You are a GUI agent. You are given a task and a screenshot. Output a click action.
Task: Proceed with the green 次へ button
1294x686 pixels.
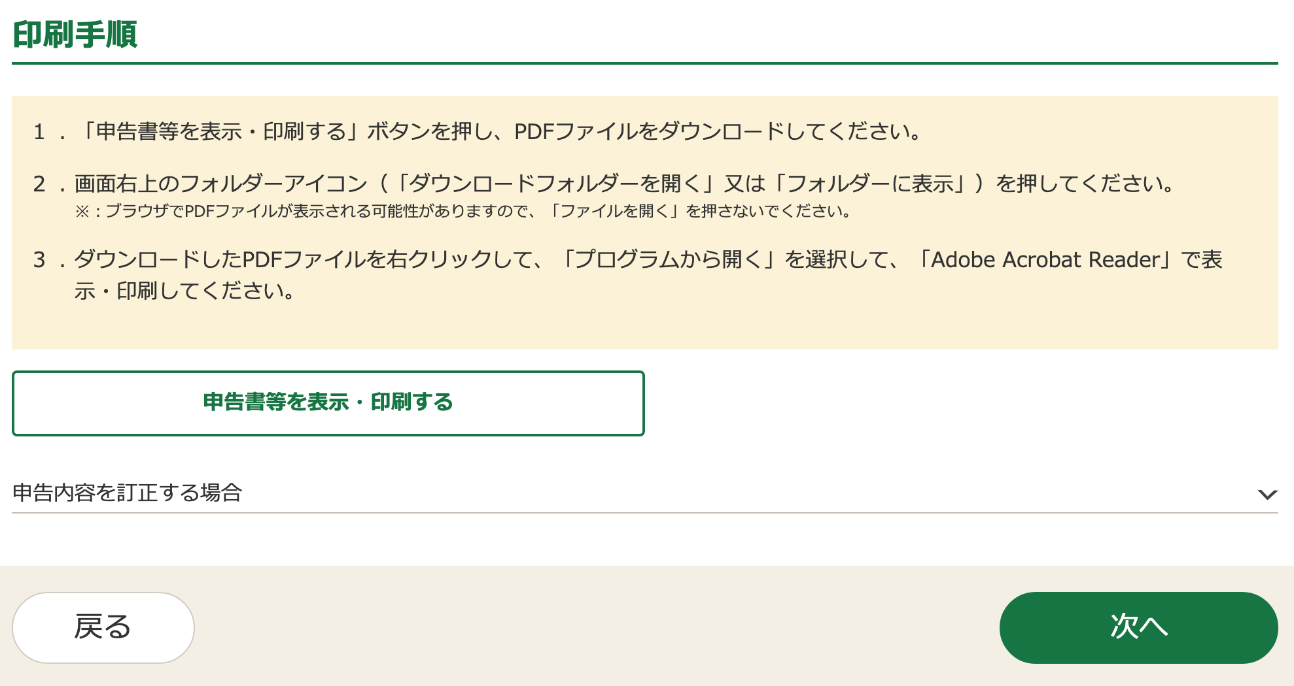[1138, 627]
